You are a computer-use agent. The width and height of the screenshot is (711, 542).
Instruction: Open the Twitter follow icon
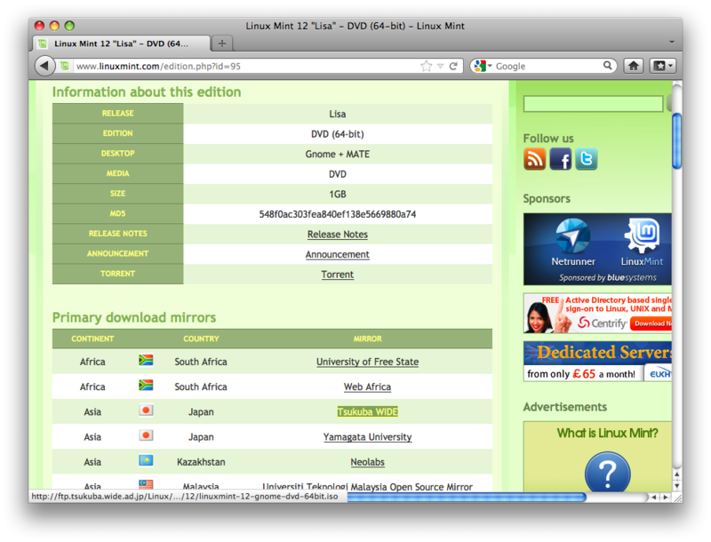click(587, 159)
